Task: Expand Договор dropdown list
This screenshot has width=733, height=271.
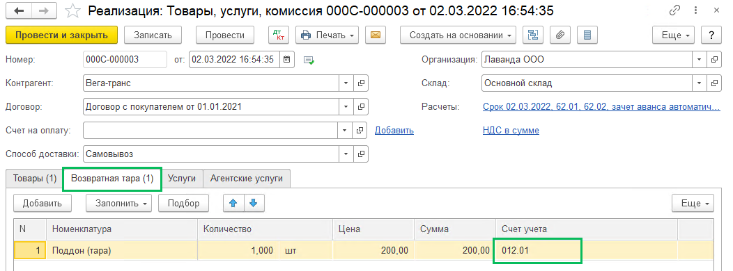Action: [x=346, y=107]
